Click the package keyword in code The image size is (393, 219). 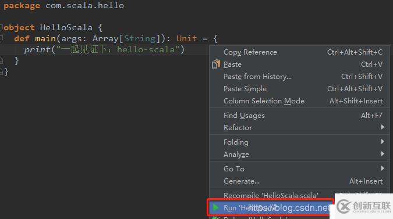[x=22, y=5]
